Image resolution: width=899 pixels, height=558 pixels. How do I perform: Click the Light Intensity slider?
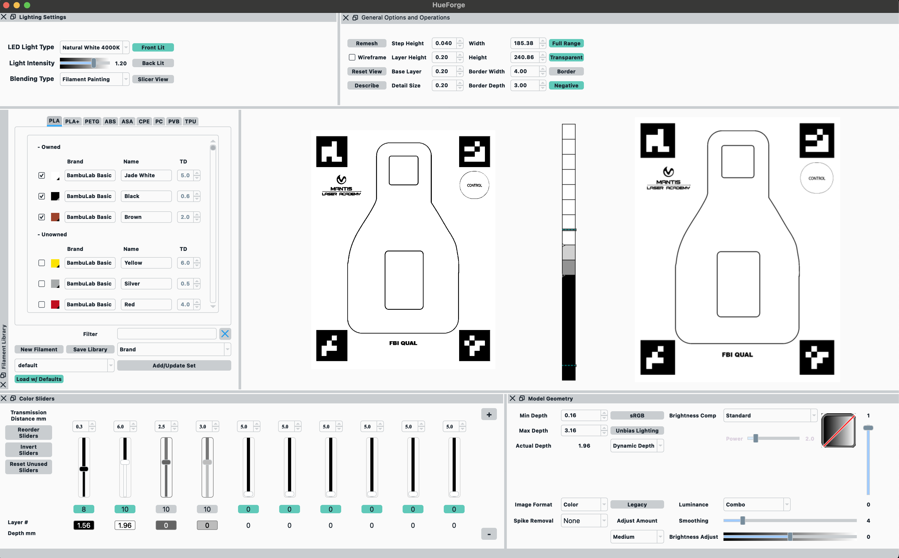pyautogui.click(x=85, y=63)
